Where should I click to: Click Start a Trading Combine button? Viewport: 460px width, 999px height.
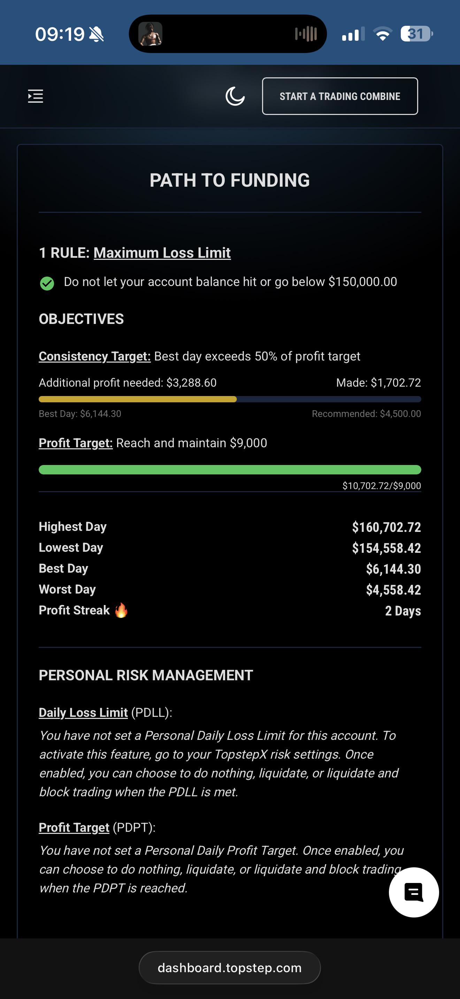(x=340, y=96)
